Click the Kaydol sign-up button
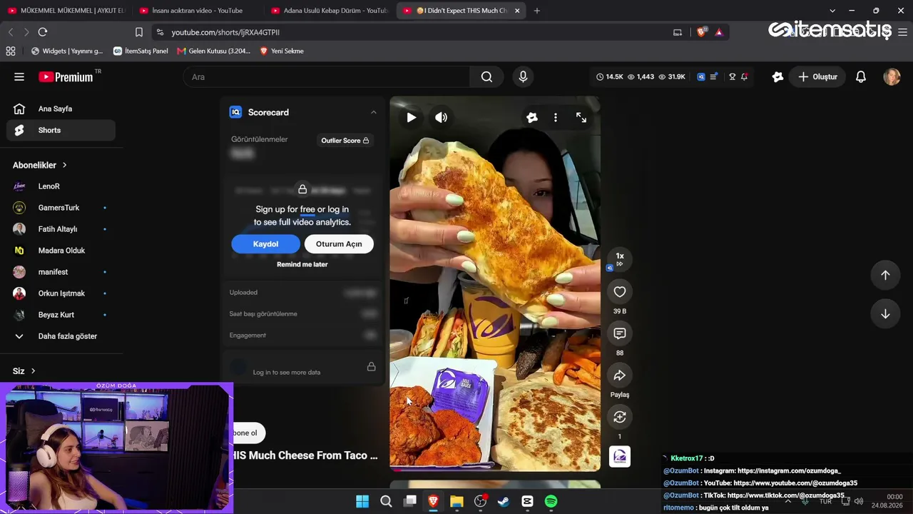The image size is (913, 514). tap(265, 244)
